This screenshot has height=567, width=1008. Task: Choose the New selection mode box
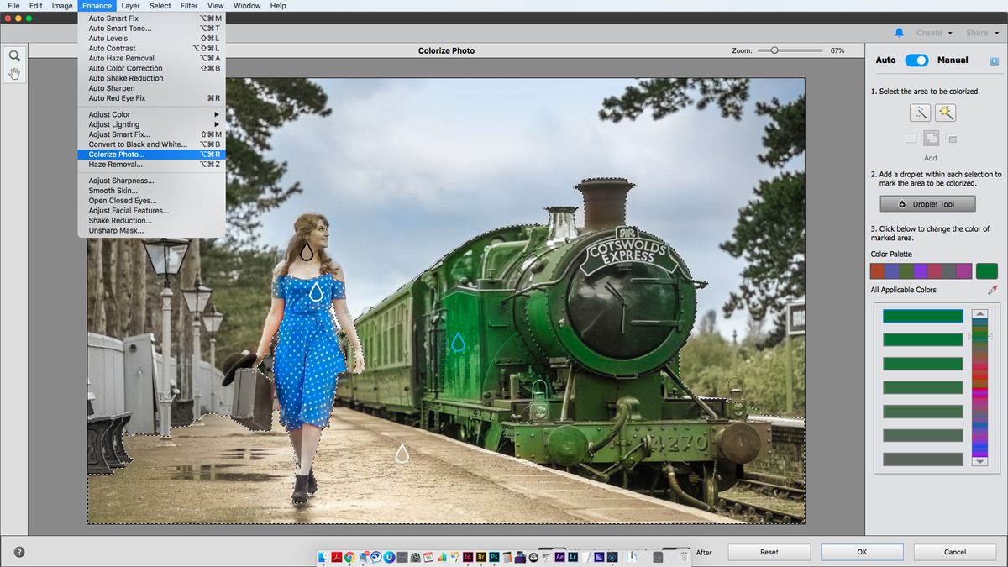click(x=911, y=138)
